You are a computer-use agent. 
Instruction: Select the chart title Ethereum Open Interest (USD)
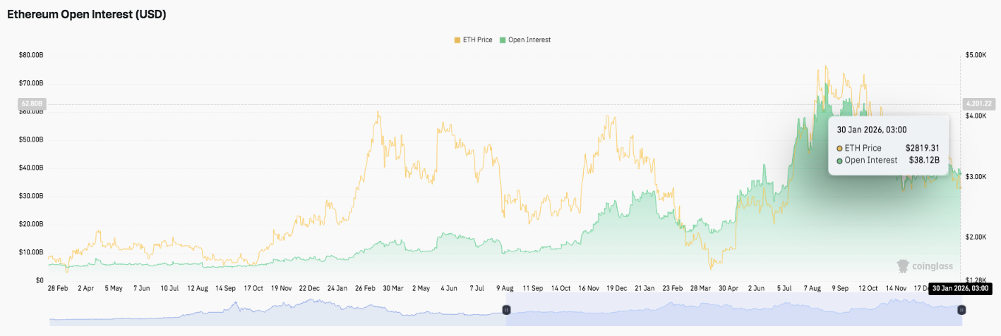87,14
